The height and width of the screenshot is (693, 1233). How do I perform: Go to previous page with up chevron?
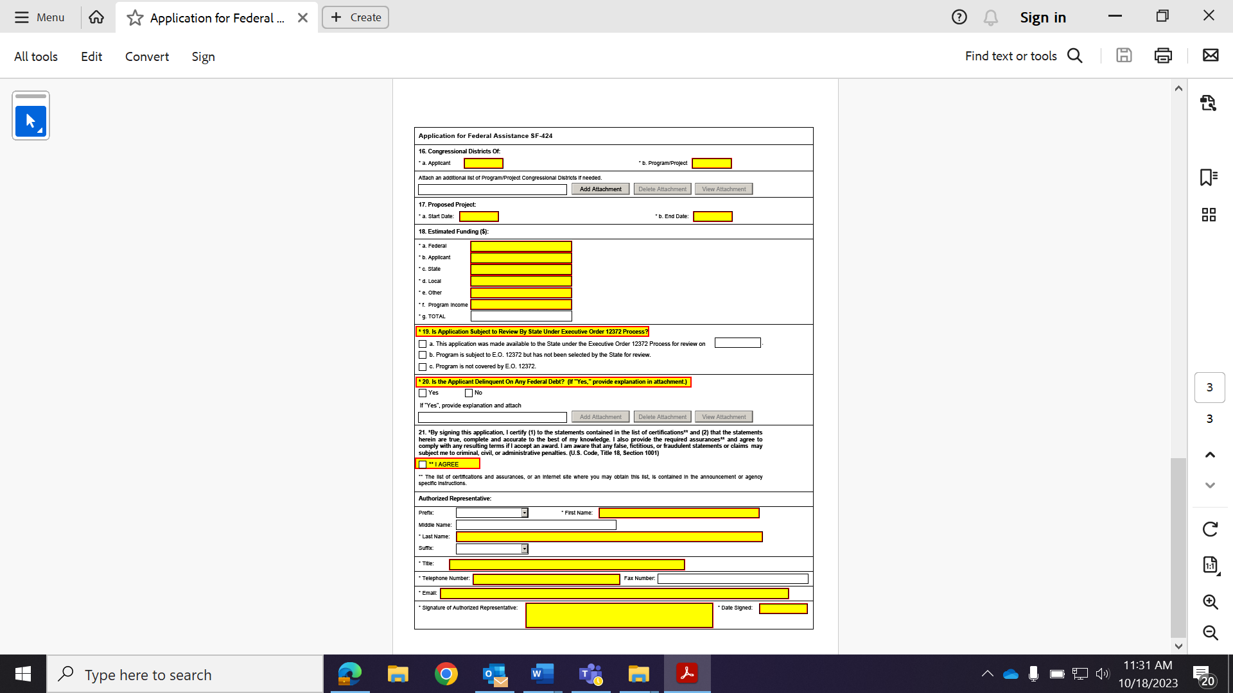point(1210,455)
